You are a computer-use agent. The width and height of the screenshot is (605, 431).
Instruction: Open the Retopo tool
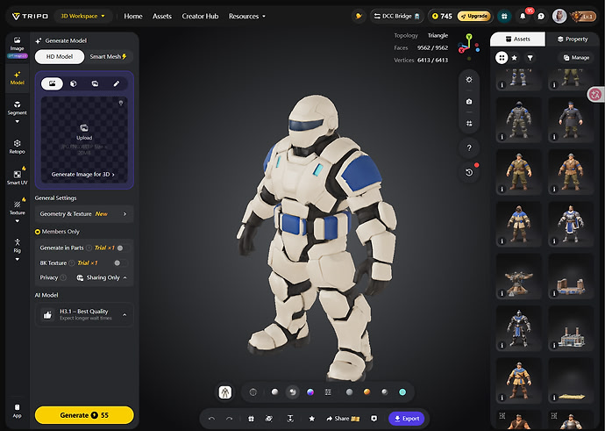pyautogui.click(x=17, y=147)
